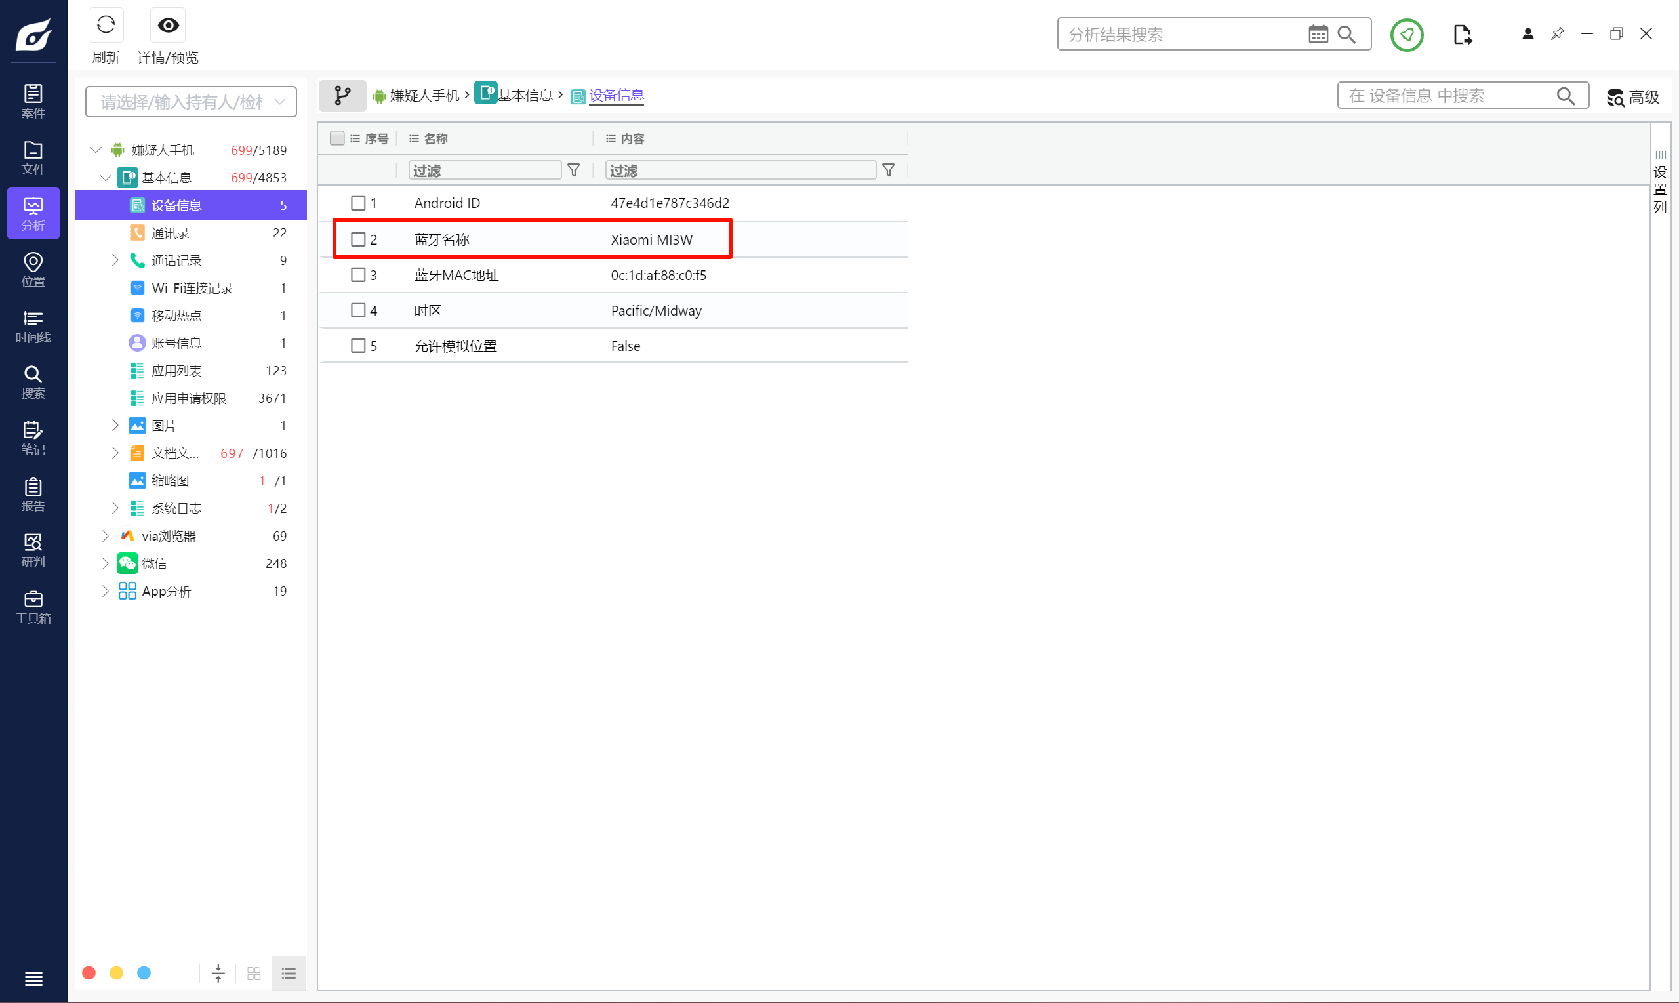Image resolution: width=1679 pixels, height=1003 pixels.
Task: Click the red color tag dot
Action: [x=89, y=973]
